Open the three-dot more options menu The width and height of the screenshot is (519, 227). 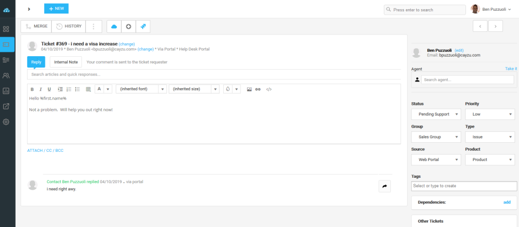click(x=94, y=26)
